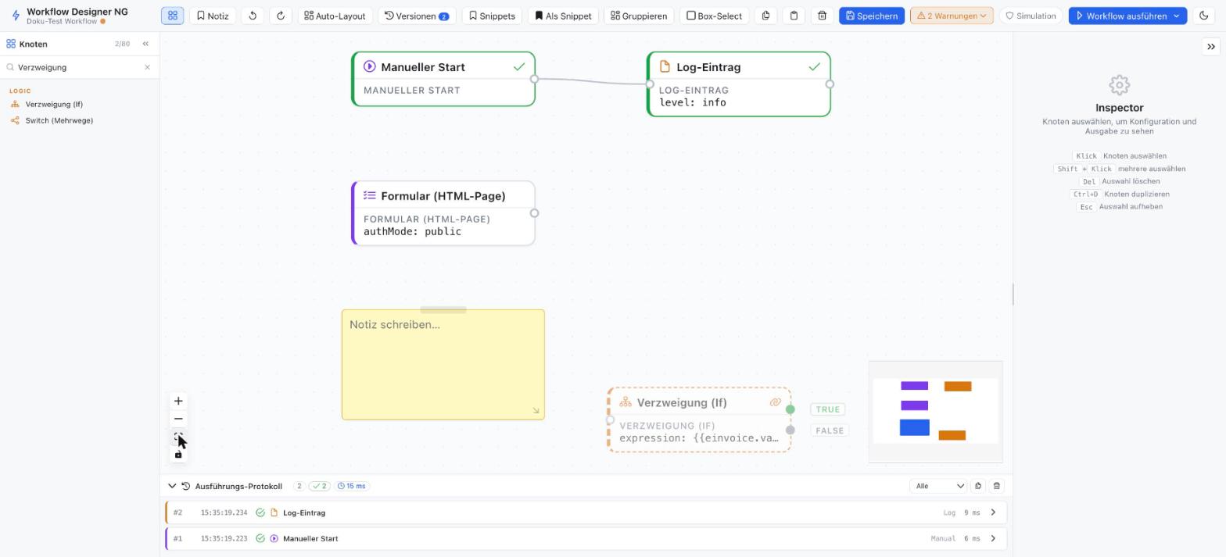
Task: Click the Formular node output port
Action: click(x=535, y=213)
